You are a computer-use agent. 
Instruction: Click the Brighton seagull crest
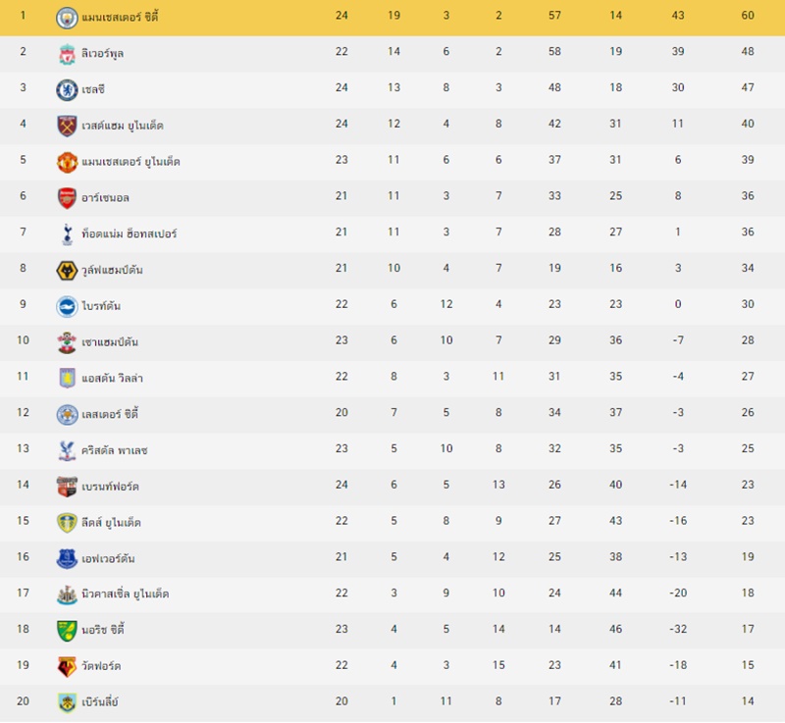tap(67, 306)
